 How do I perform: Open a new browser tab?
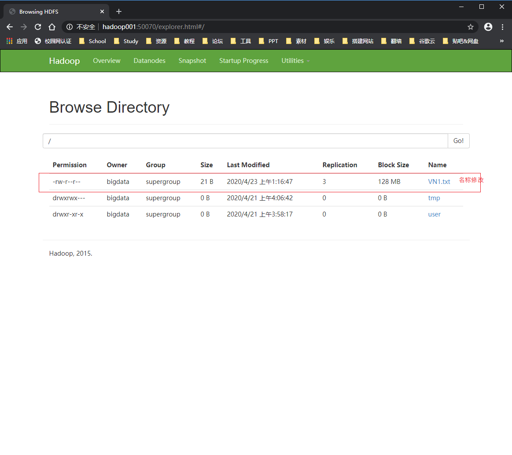pos(119,12)
